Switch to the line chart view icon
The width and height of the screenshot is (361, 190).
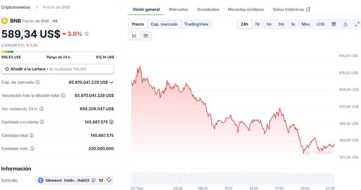tap(134, 35)
